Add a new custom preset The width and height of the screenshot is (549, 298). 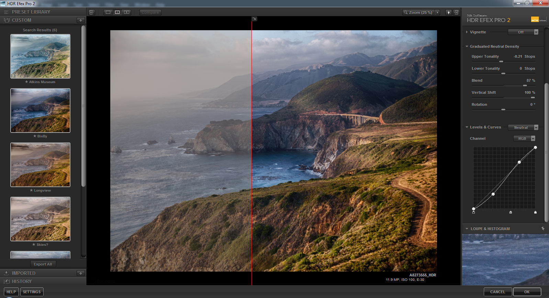tap(81, 20)
